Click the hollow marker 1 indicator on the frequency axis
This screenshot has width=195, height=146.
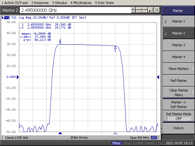115,133
